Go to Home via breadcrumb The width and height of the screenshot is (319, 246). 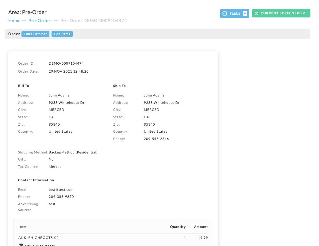point(14,21)
